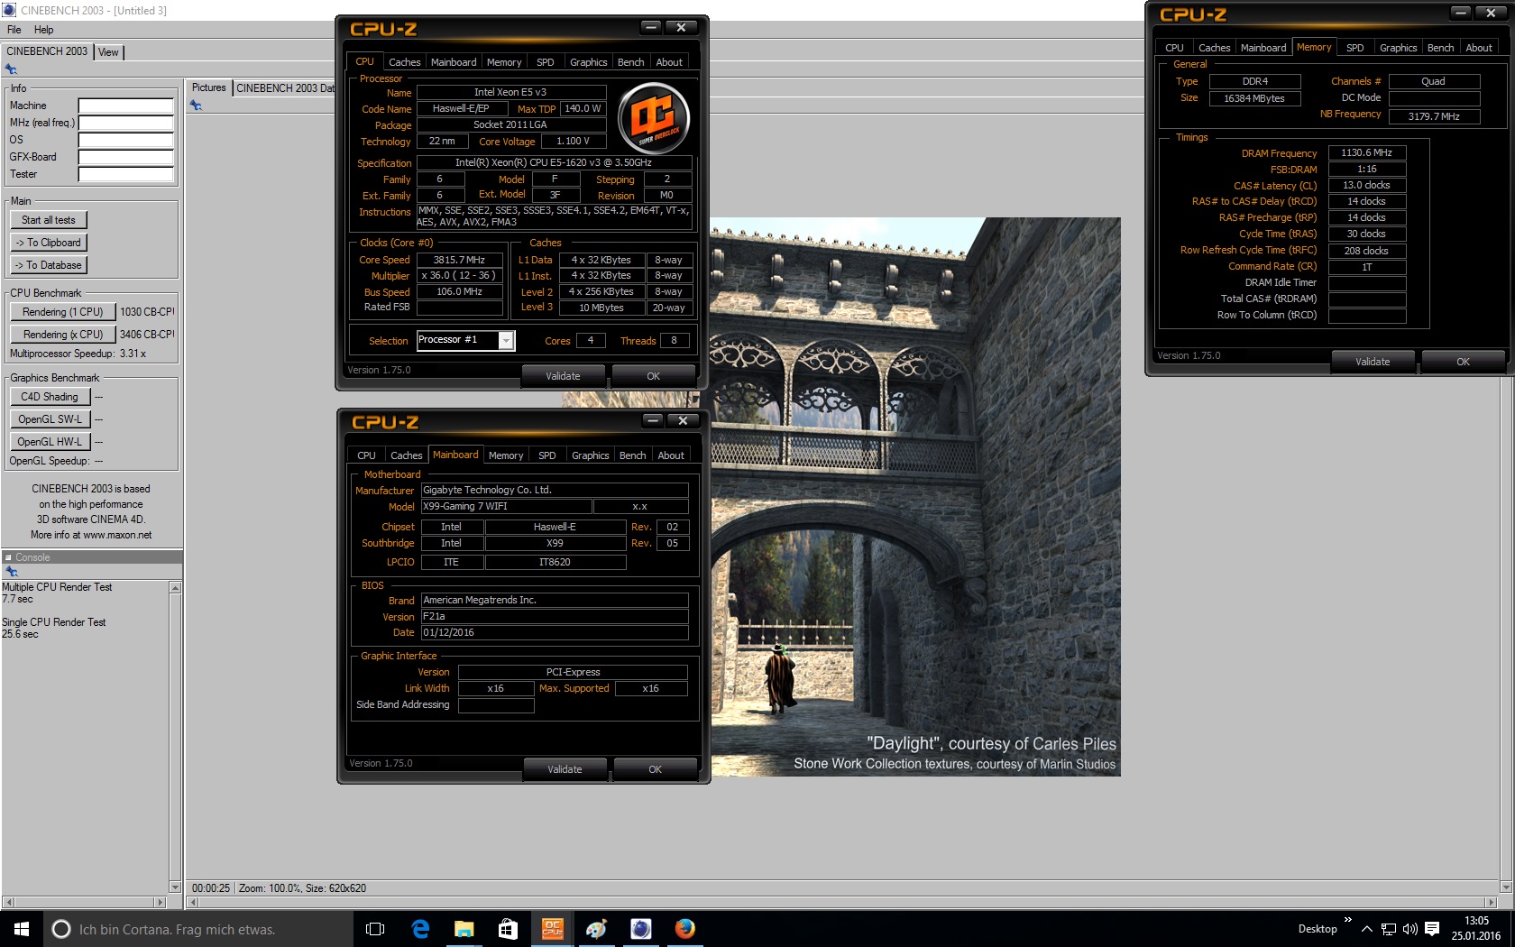Image resolution: width=1515 pixels, height=947 pixels.
Task: Click the OC Super Overclock logo in CPU-Z
Action: pyautogui.click(x=654, y=117)
